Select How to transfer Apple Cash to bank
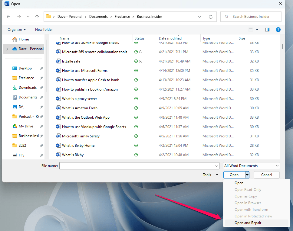The height and width of the screenshot is (231, 293). 91,80
